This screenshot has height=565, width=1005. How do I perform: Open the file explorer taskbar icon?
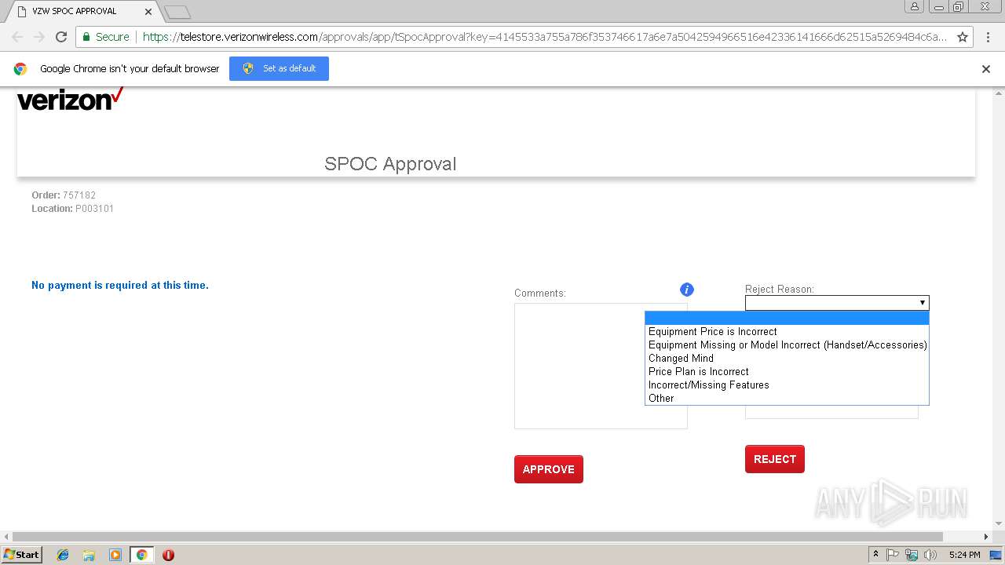point(89,555)
